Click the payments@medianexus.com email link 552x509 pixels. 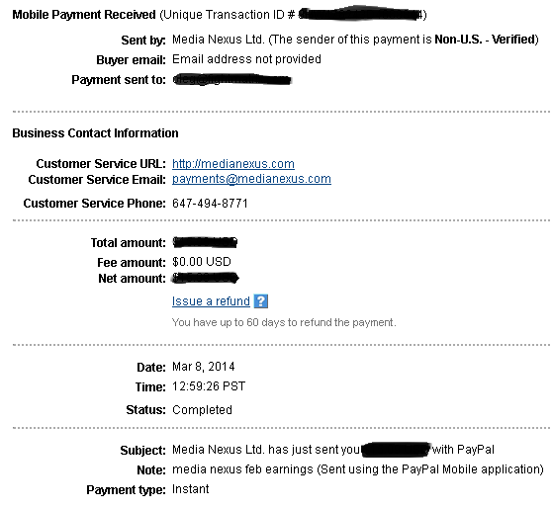[x=251, y=179]
